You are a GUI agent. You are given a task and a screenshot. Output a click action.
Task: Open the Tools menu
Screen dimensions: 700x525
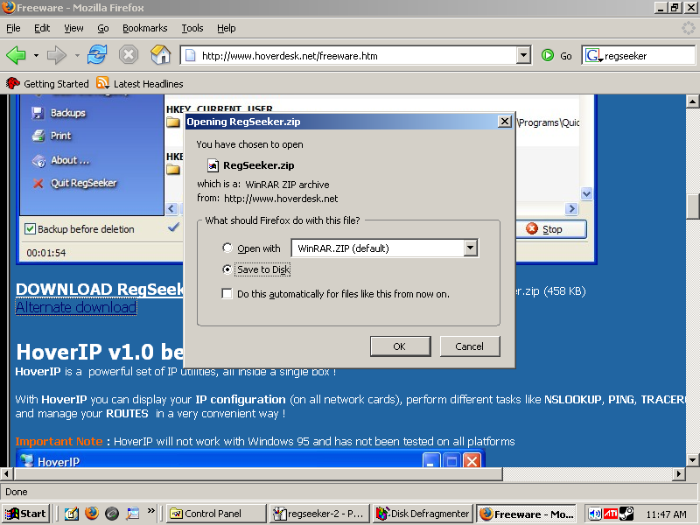pos(192,28)
